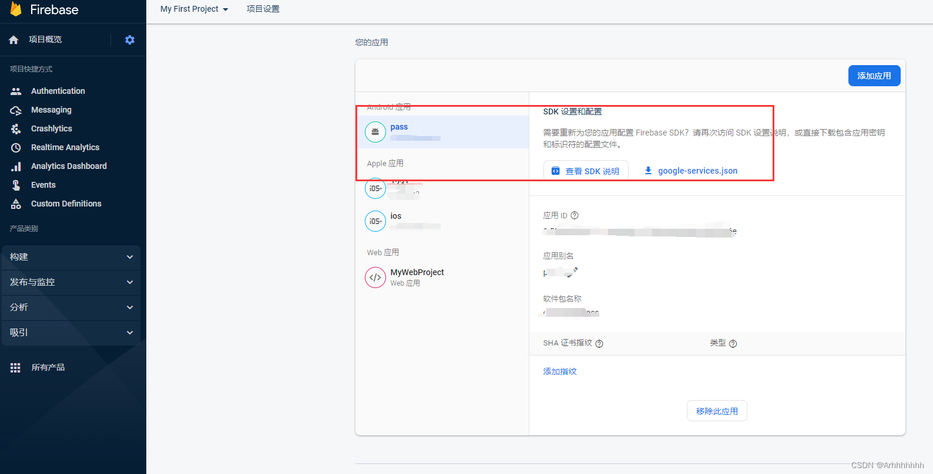Go to Events in sidebar

(43, 185)
